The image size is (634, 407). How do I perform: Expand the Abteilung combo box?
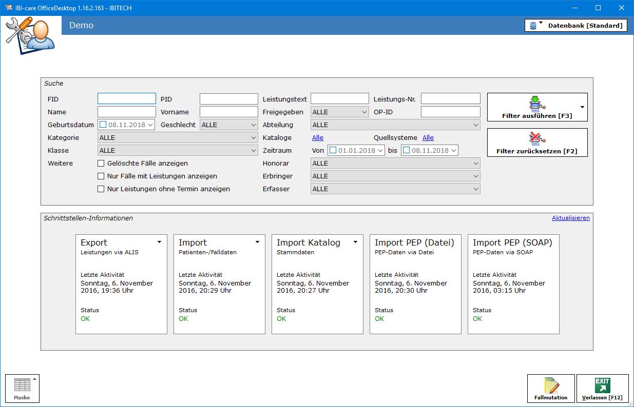[x=395, y=125]
